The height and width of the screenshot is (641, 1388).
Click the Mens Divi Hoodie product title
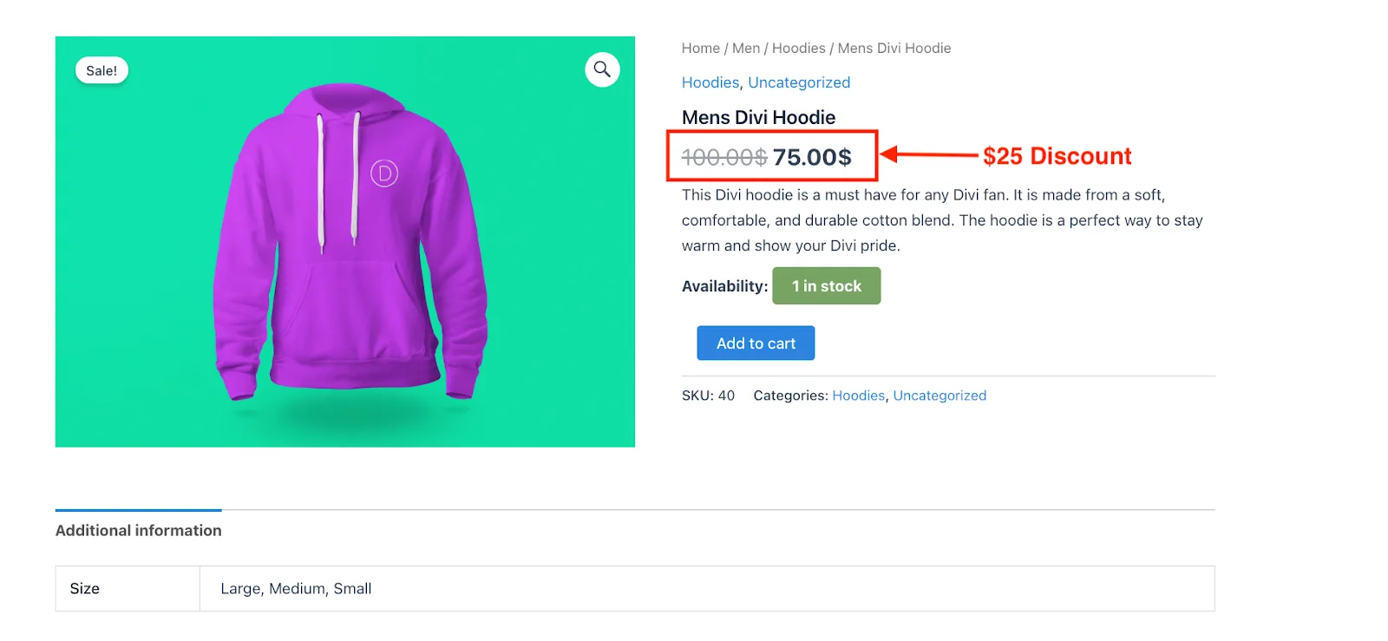[759, 117]
